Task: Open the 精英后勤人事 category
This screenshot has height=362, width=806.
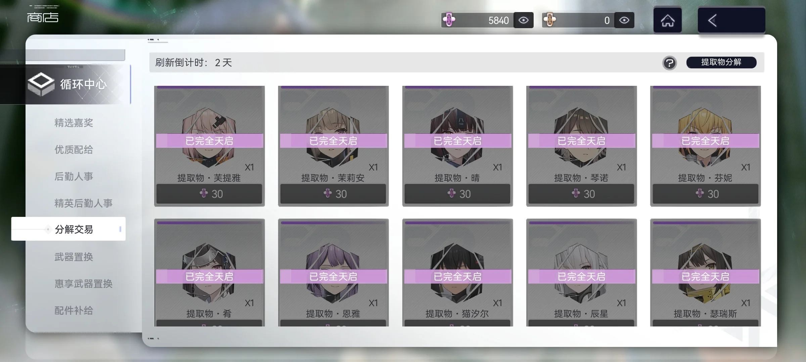Action: [x=83, y=203]
